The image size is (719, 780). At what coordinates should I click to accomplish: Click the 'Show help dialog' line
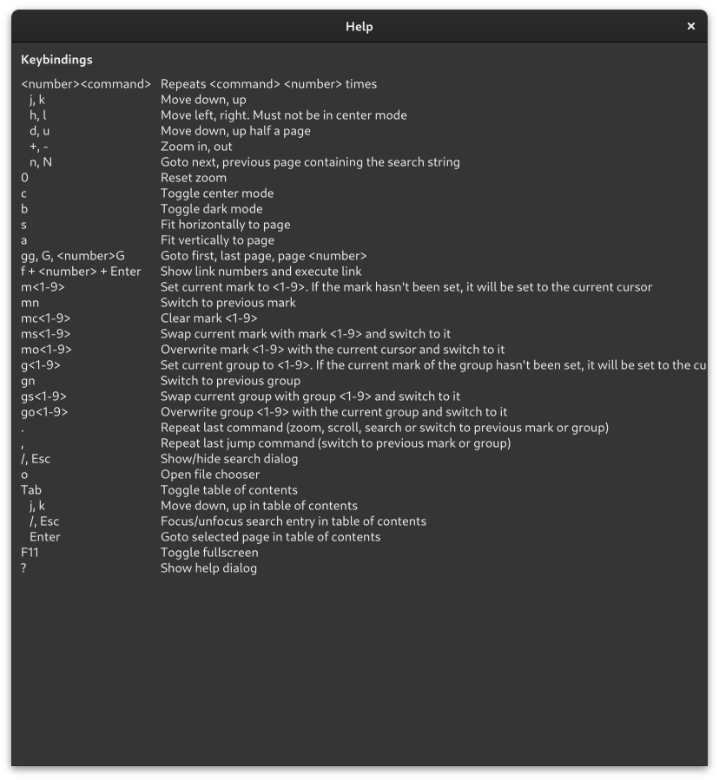[208, 568]
